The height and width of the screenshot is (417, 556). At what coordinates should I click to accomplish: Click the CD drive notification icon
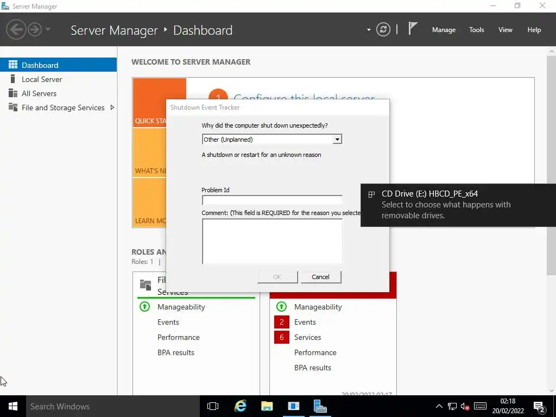(x=371, y=194)
